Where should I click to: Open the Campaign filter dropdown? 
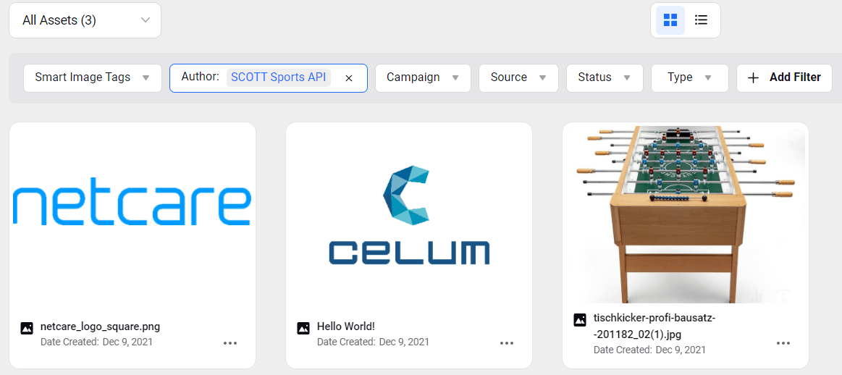423,77
